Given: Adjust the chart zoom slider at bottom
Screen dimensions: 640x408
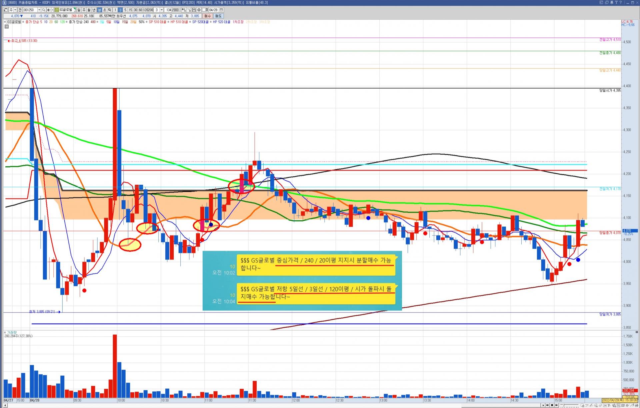Looking at the screenshot, I should pyautogui.click(x=564, y=405).
